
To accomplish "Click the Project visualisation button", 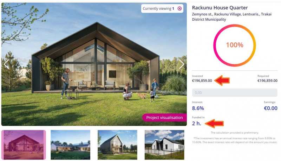I will coord(164,118).
